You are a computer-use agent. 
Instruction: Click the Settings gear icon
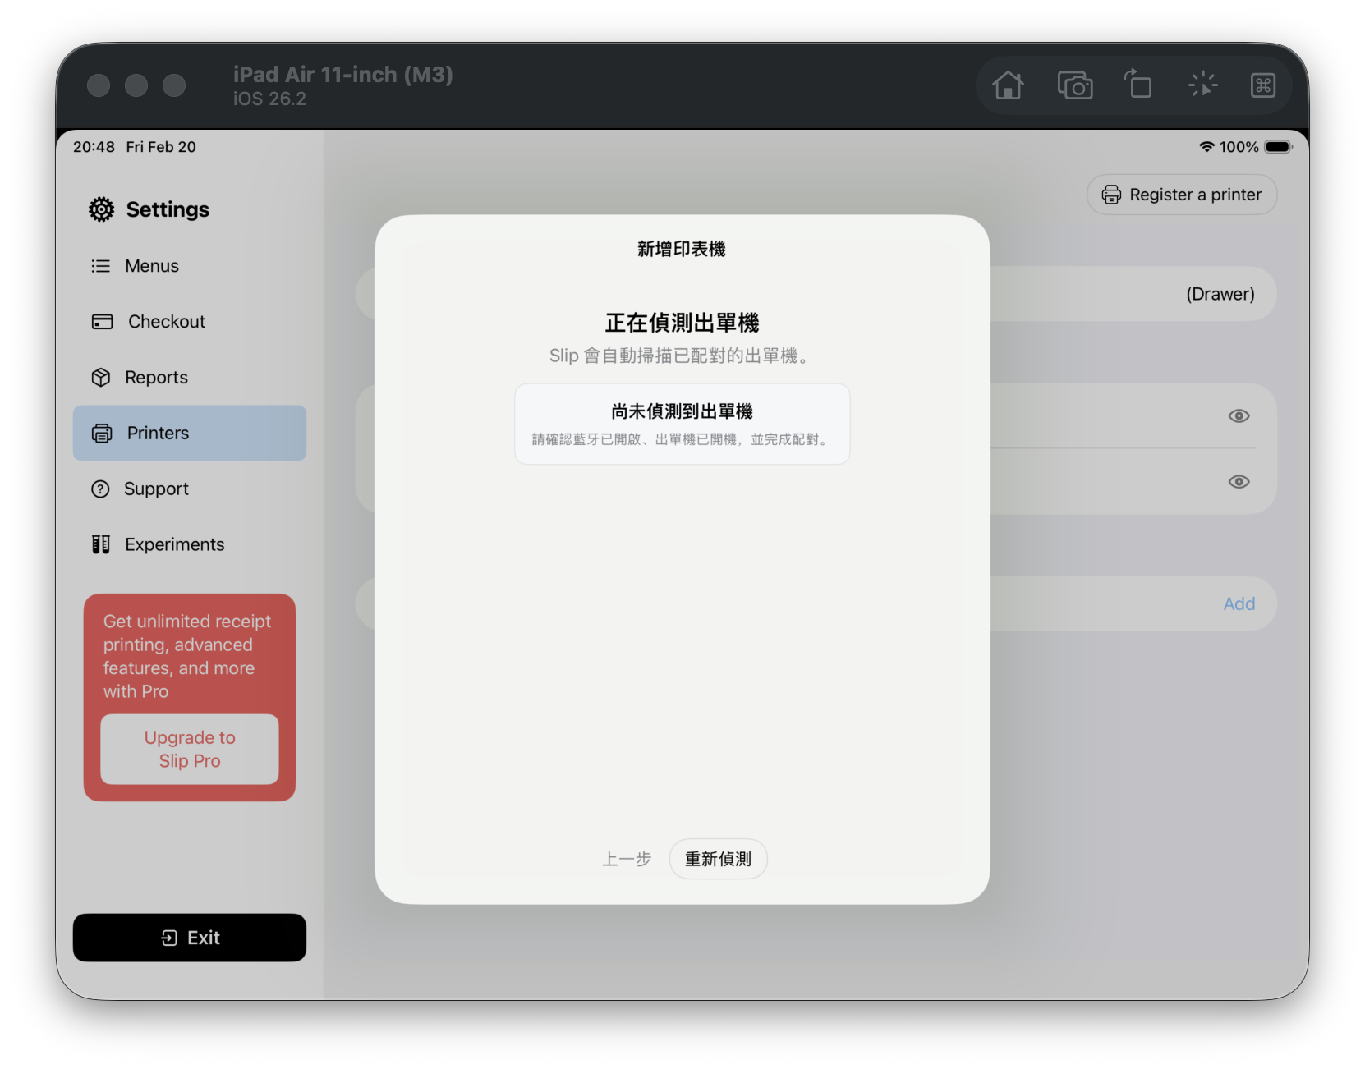pyautogui.click(x=102, y=209)
